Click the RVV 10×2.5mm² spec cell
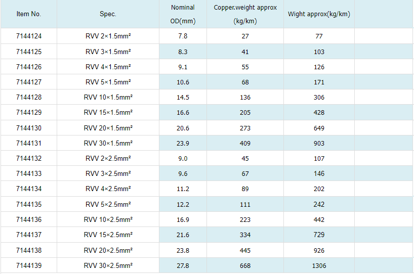This screenshot has width=414, height=274. tap(108, 220)
